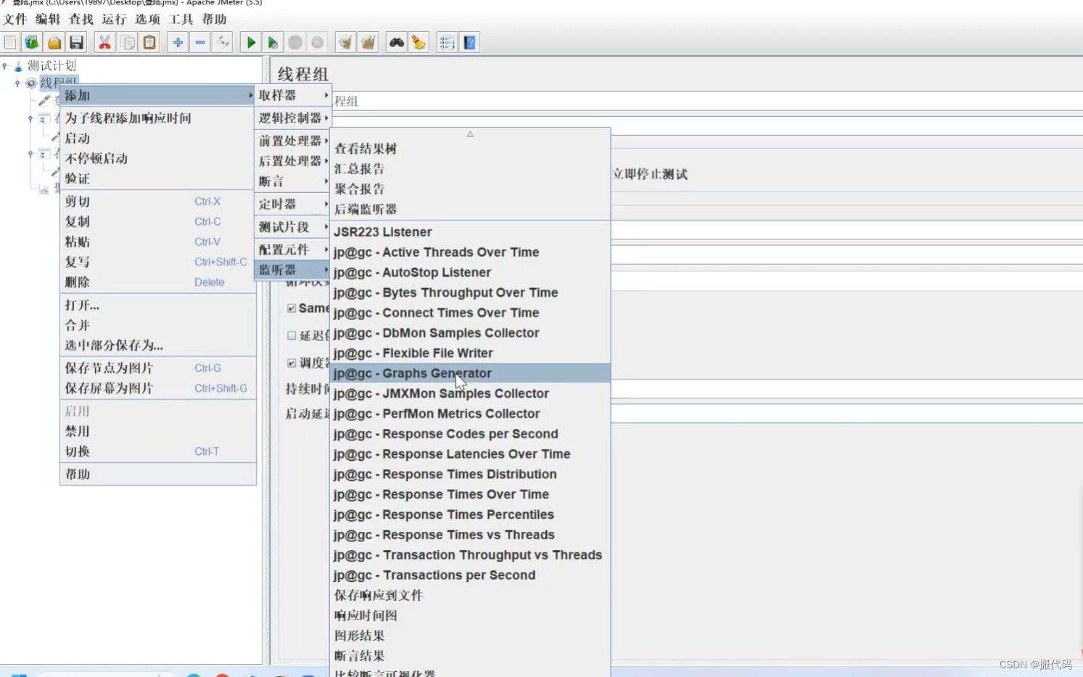Choose 添加 in the context menu

158,95
